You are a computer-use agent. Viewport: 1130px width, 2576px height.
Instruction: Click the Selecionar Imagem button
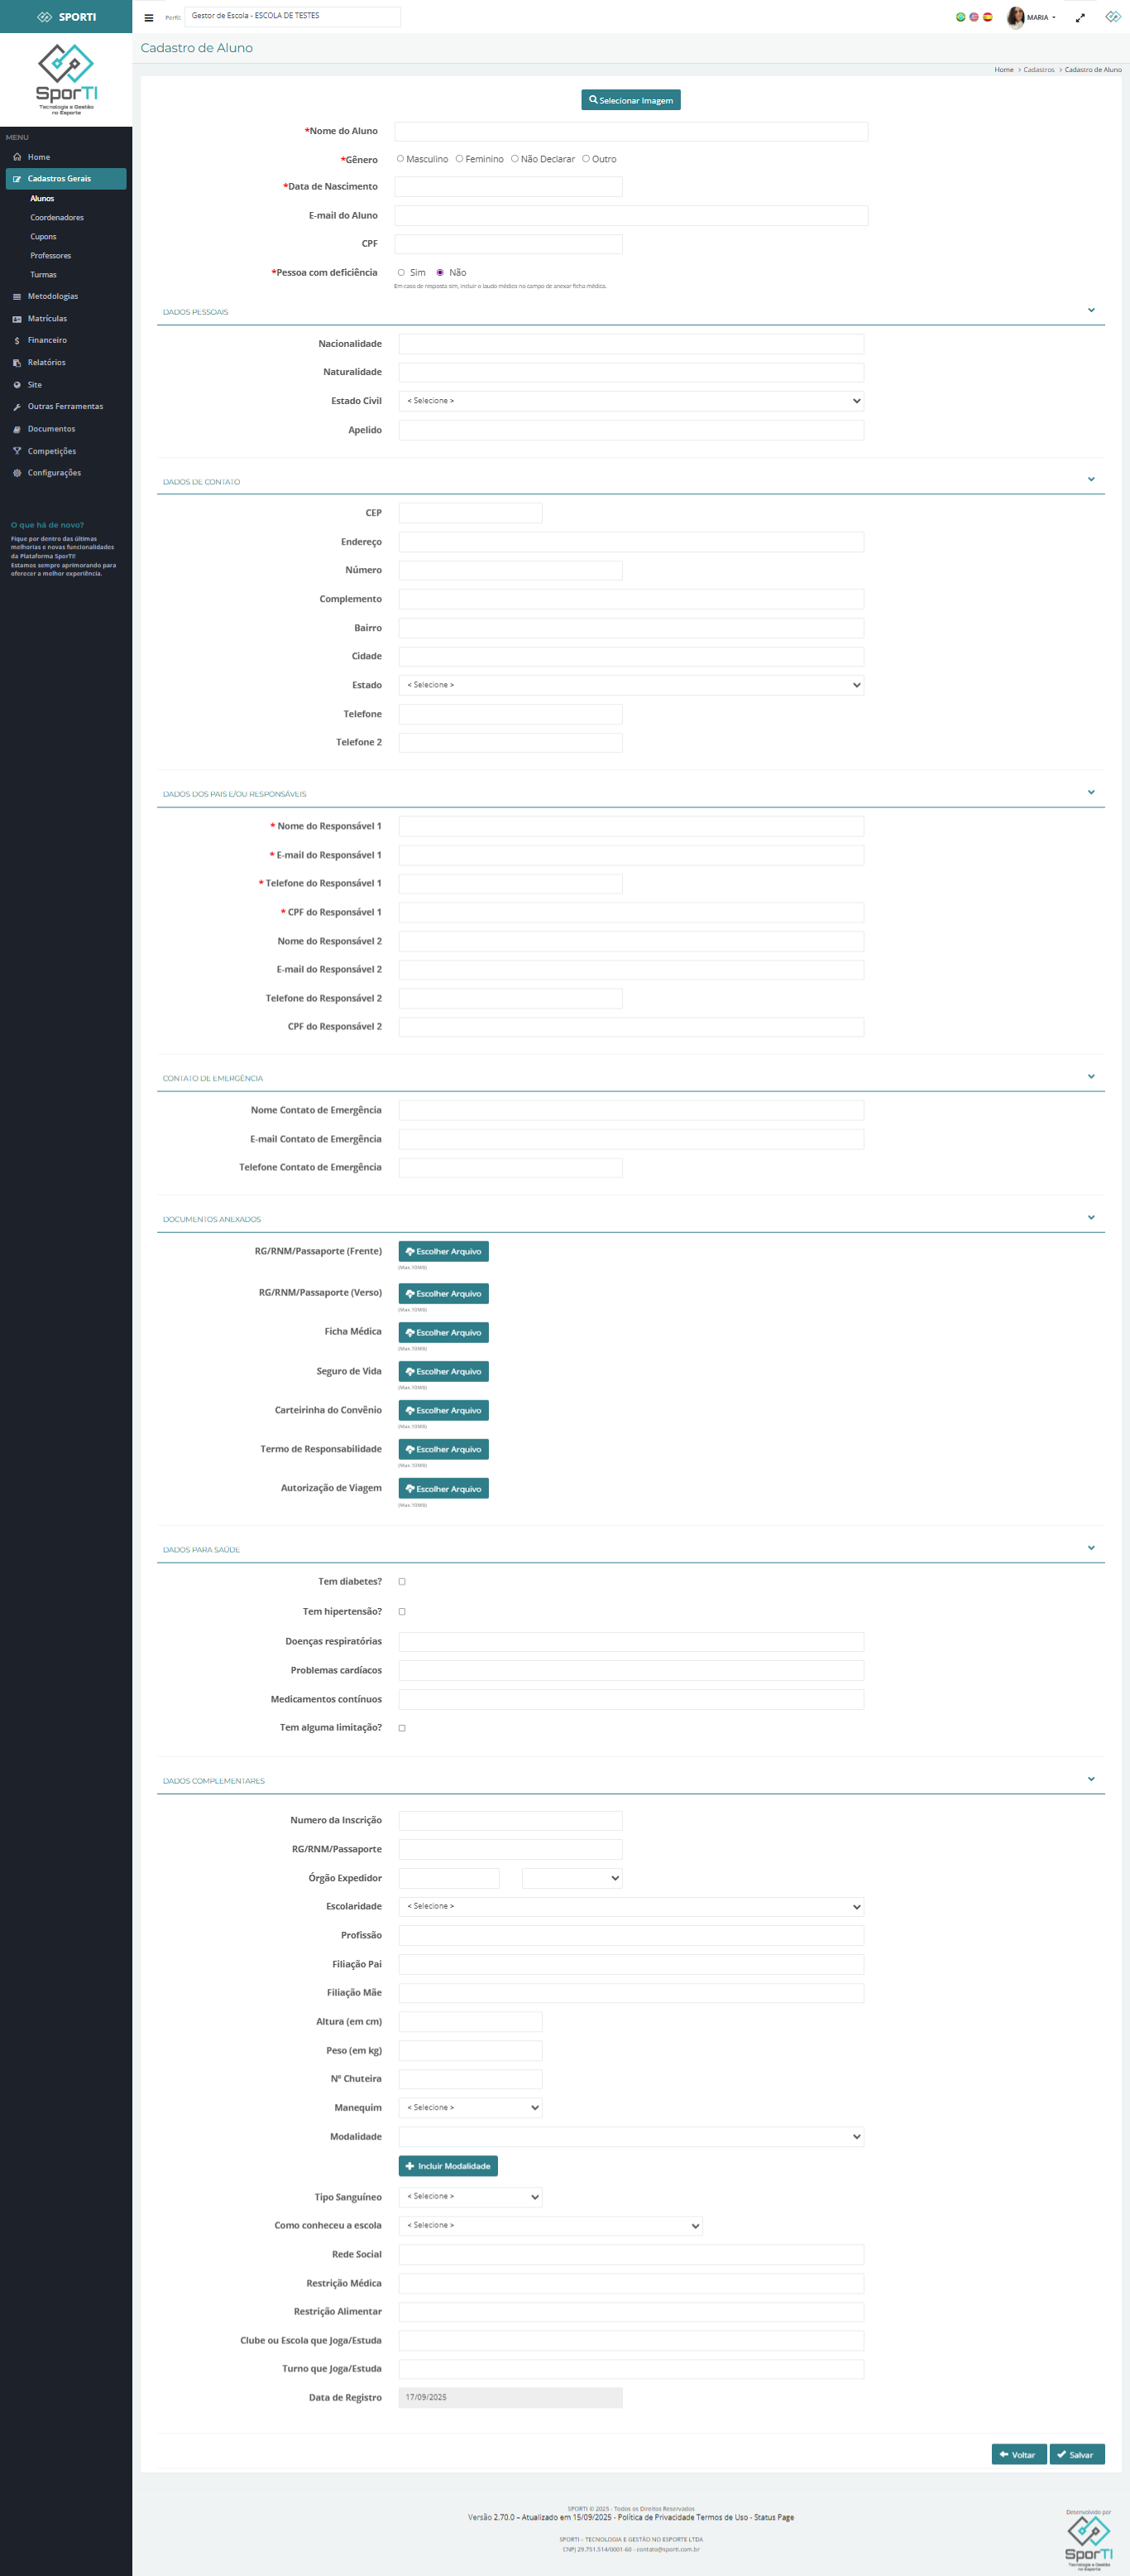click(x=630, y=101)
